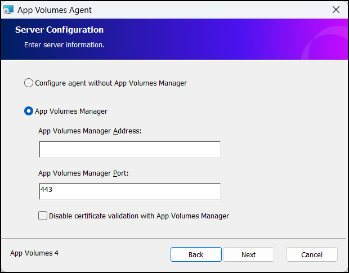
Task: Click the App Volumes Manager Address label
Action: [90, 131]
